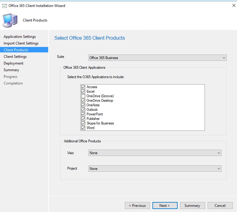Toggle the Word checkbox
This screenshot has width=237, height=212.
[x=83, y=128]
